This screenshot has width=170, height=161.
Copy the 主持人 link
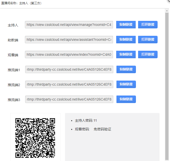[x=126, y=25]
